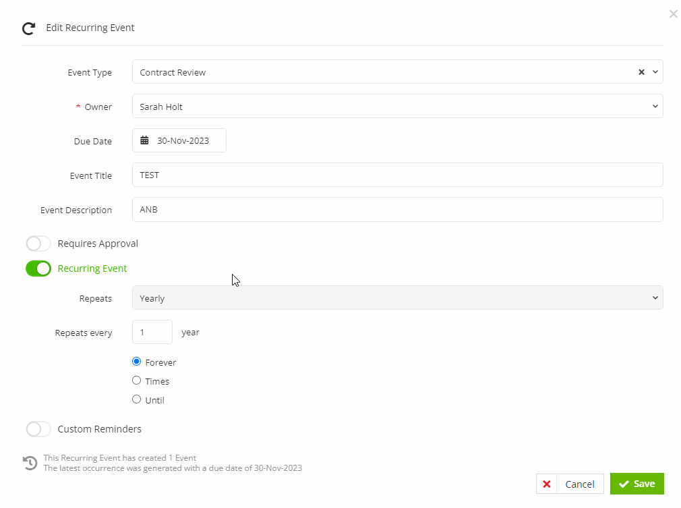Click the chevron on the Owner selector
Image resolution: width=681 pixels, height=508 pixels.
(654, 106)
